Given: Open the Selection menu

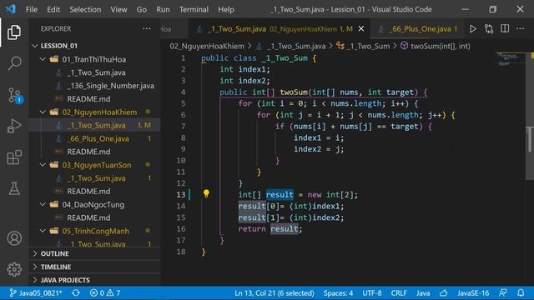Looking at the screenshot, I should pos(85,9).
